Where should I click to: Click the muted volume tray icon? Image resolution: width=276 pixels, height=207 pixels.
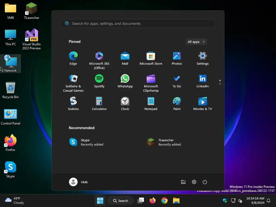coord(240,201)
